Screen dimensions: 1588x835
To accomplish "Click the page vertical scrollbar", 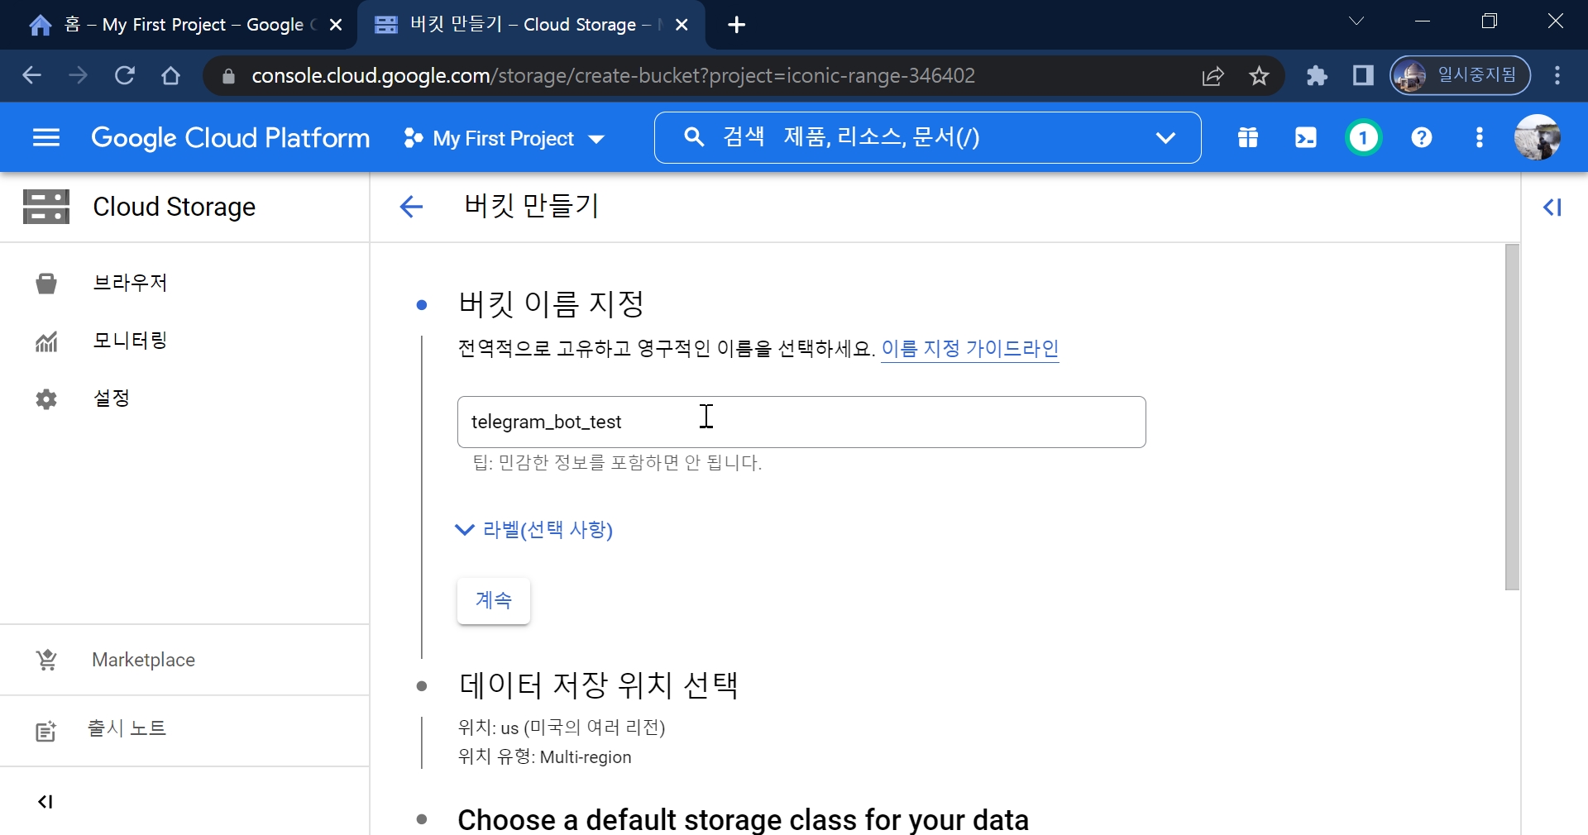I will point(1513,417).
